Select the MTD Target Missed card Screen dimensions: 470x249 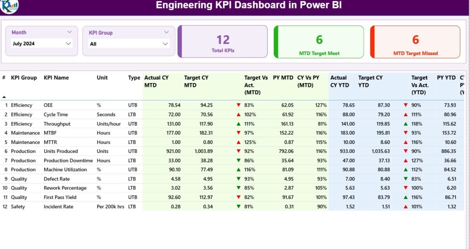(415, 42)
